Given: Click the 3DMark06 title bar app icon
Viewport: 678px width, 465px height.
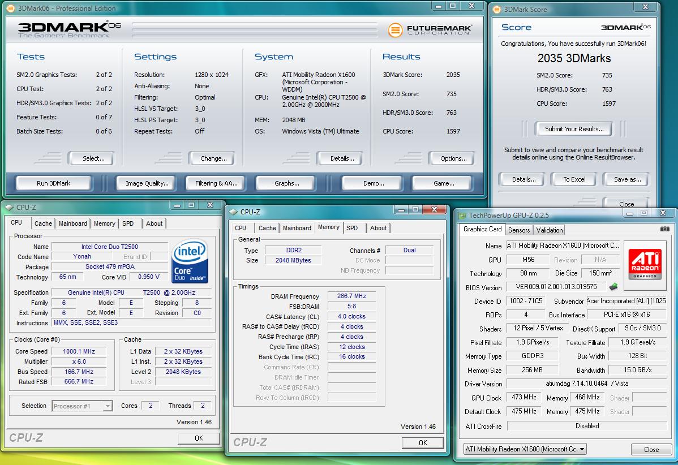Looking at the screenshot, I should tap(11, 8).
